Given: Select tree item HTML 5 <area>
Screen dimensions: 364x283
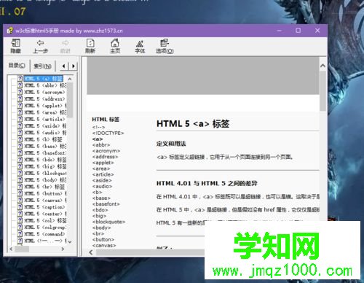Looking at the screenshot, I should point(45,112).
